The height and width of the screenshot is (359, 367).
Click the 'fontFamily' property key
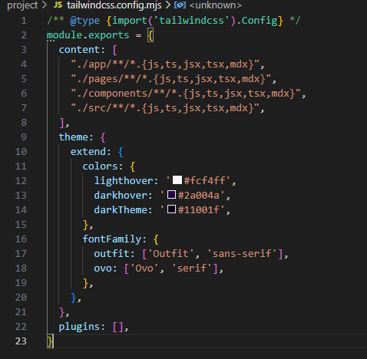[x=111, y=239]
